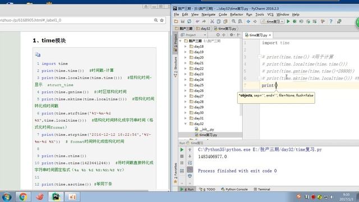The width and height of the screenshot is (359, 202).
Task: Open the Project panel gear settings
Action: [x=232, y=35]
